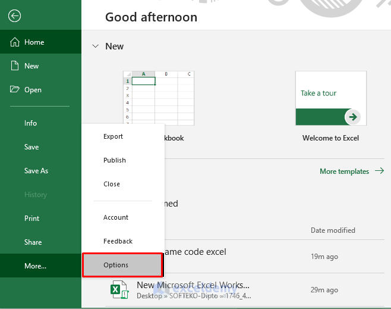Open the Home page in the sidebar

point(40,42)
